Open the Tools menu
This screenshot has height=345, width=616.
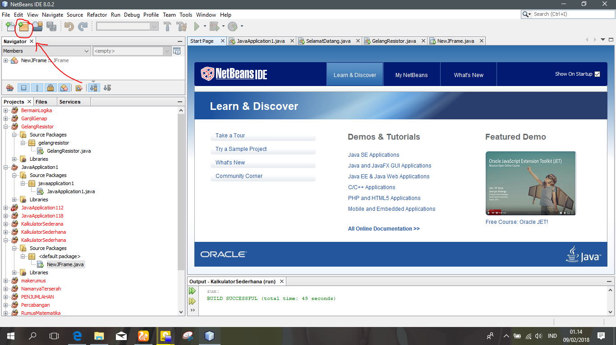186,14
